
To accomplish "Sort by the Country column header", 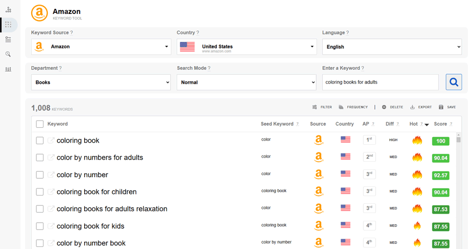I will 345,124.
